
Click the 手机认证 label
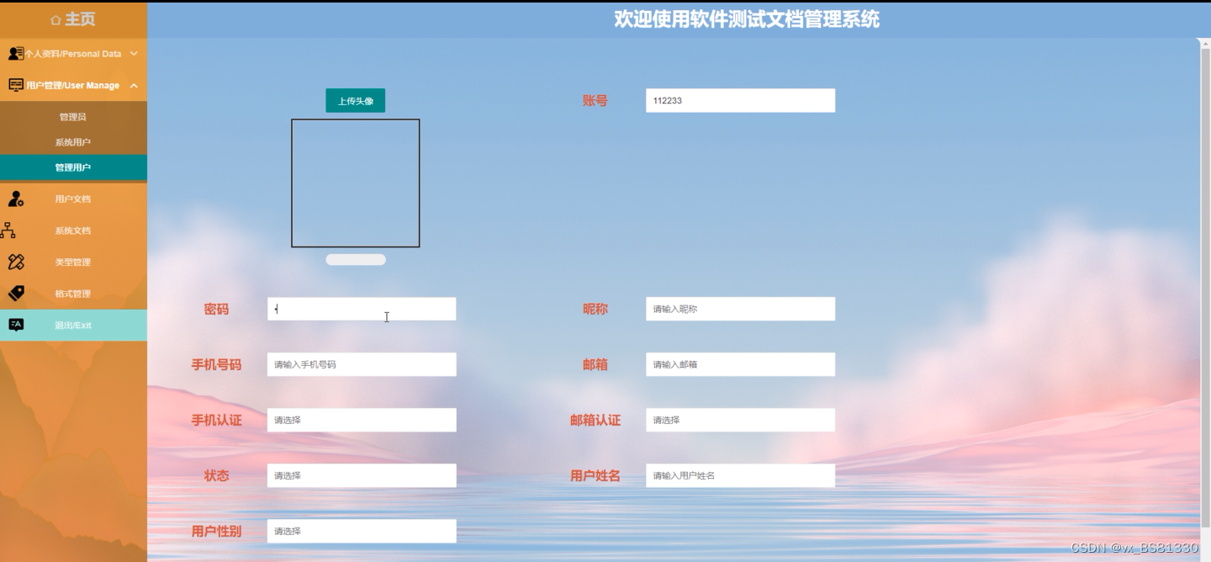(x=216, y=420)
